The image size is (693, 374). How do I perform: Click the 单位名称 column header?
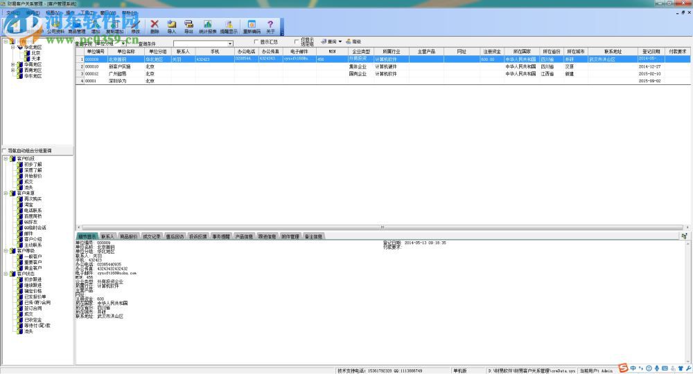point(126,52)
